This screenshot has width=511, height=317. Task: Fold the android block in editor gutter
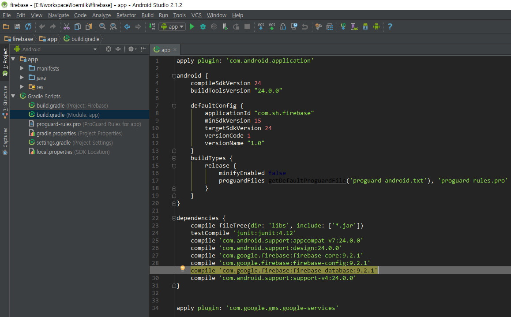click(174, 76)
